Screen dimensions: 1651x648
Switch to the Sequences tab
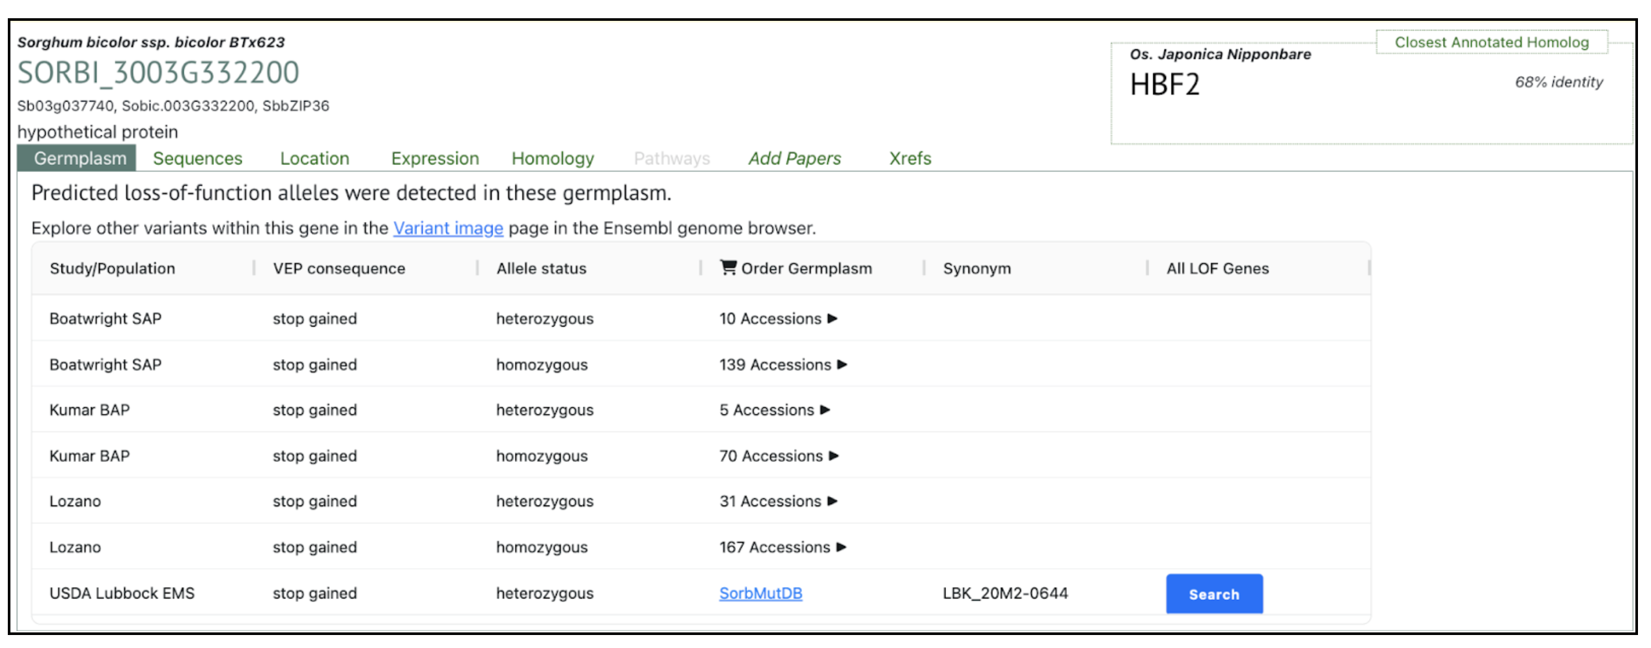[x=197, y=159]
